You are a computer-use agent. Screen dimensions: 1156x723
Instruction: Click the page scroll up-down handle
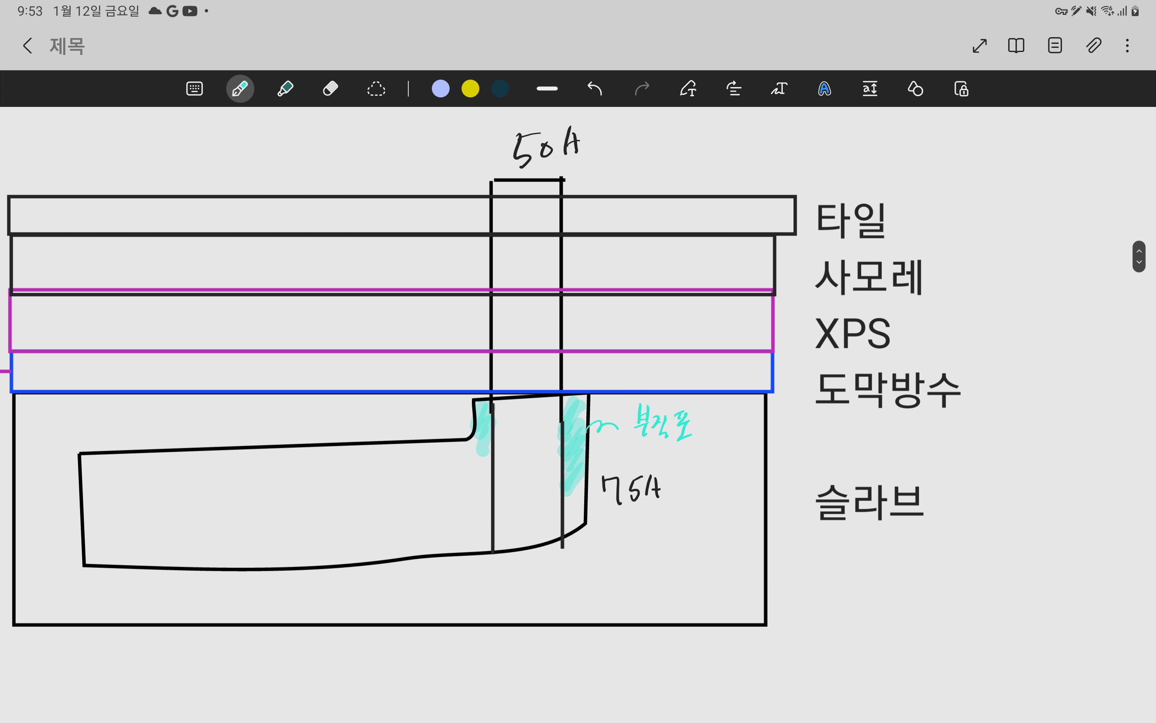pyautogui.click(x=1139, y=256)
